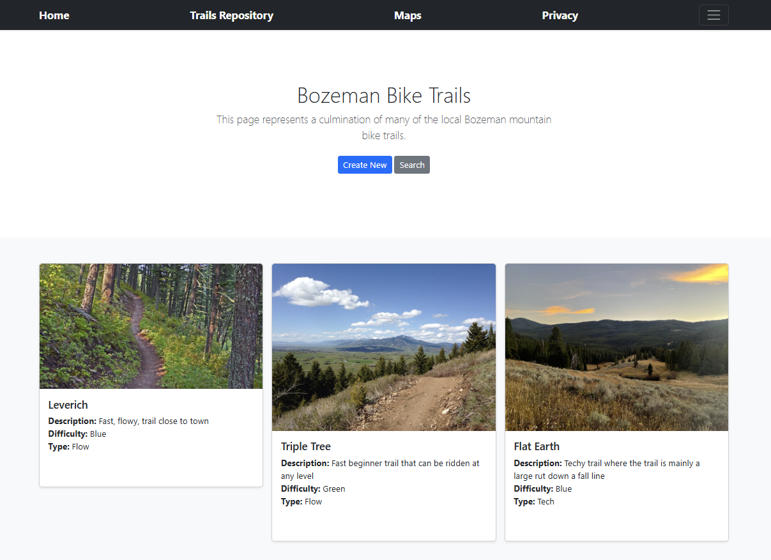Select the Flat Earth meadow photo
This screenshot has width=771, height=560.
(x=616, y=347)
